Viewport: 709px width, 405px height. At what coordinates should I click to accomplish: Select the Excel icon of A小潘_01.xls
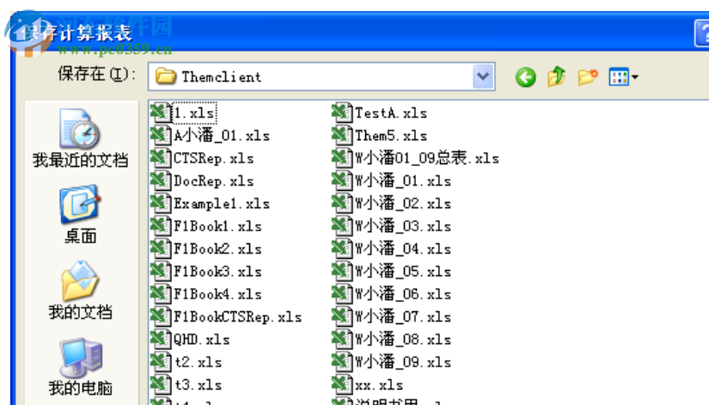point(161,135)
